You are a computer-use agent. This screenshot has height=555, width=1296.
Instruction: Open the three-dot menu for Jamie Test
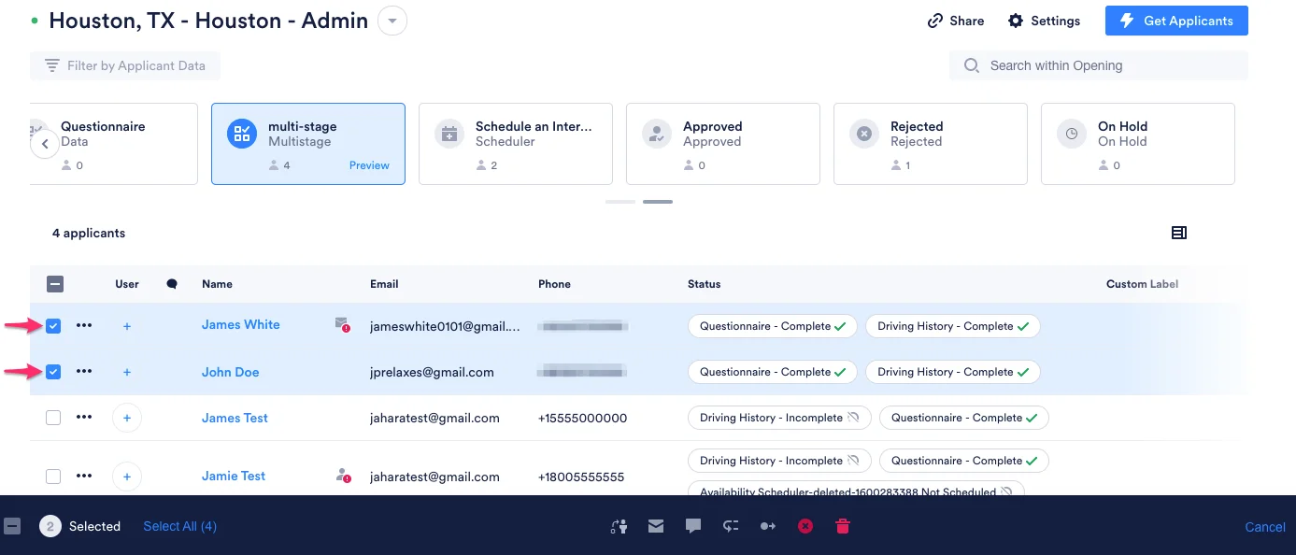[84, 476]
